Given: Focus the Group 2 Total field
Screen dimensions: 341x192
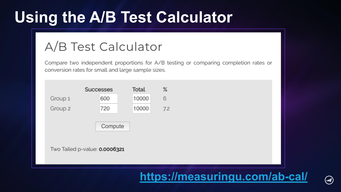Looking at the screenshot, I should 141,109.
